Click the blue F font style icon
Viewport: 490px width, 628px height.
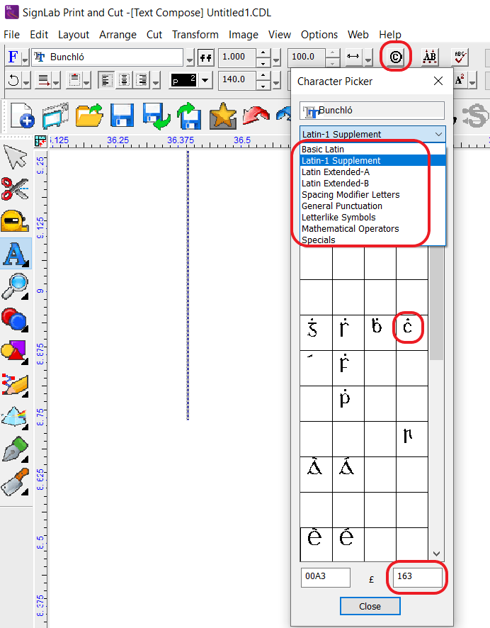[x=13, y=57]
